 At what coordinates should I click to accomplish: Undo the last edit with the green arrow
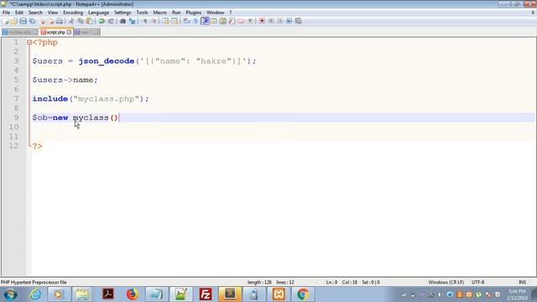point(102,21)
